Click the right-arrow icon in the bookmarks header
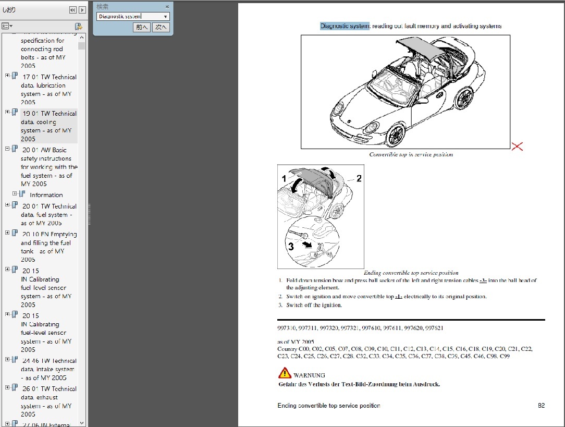The image size is (565, 427). 82,10
